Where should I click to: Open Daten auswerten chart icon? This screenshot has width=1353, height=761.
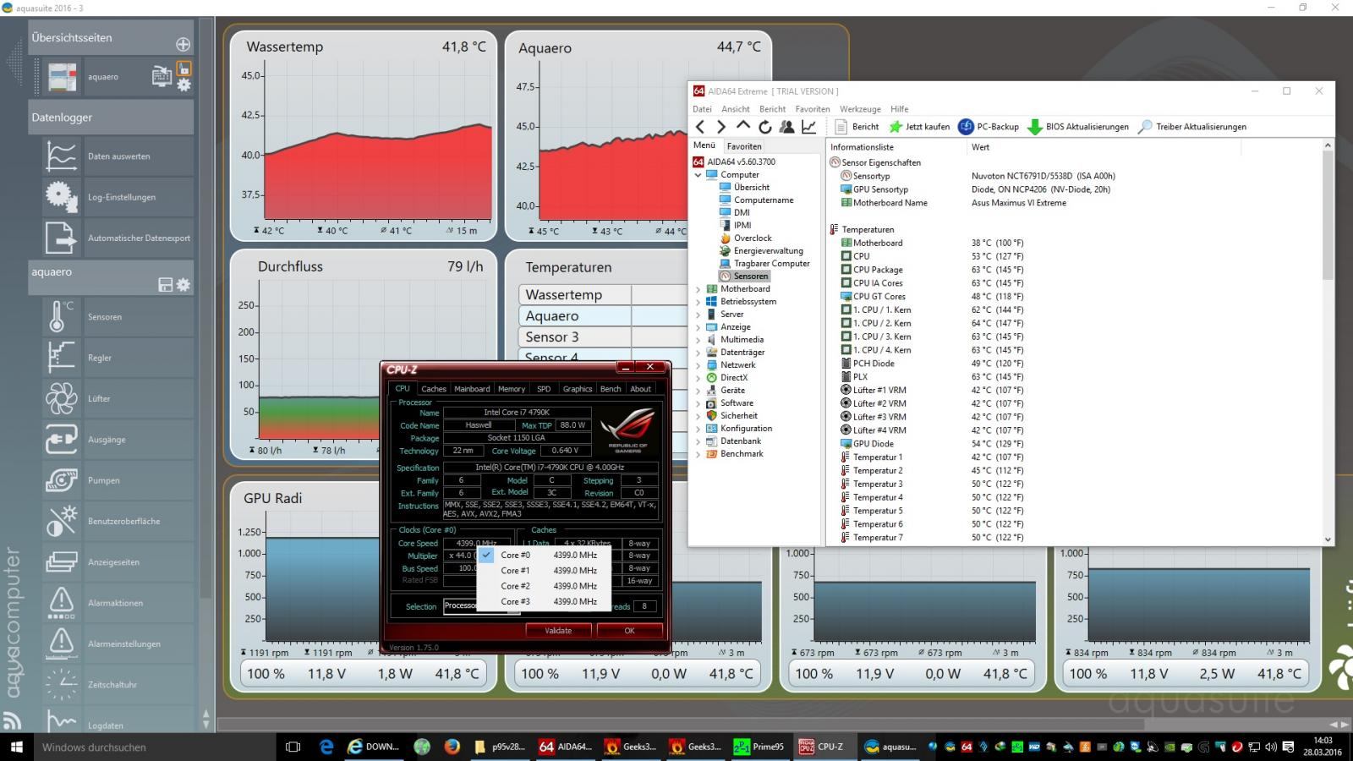click(61, 156)
